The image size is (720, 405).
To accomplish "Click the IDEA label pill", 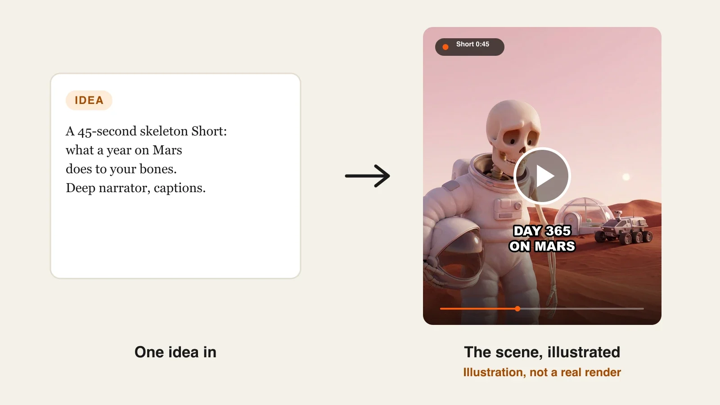I will click(x=89, y=100).
